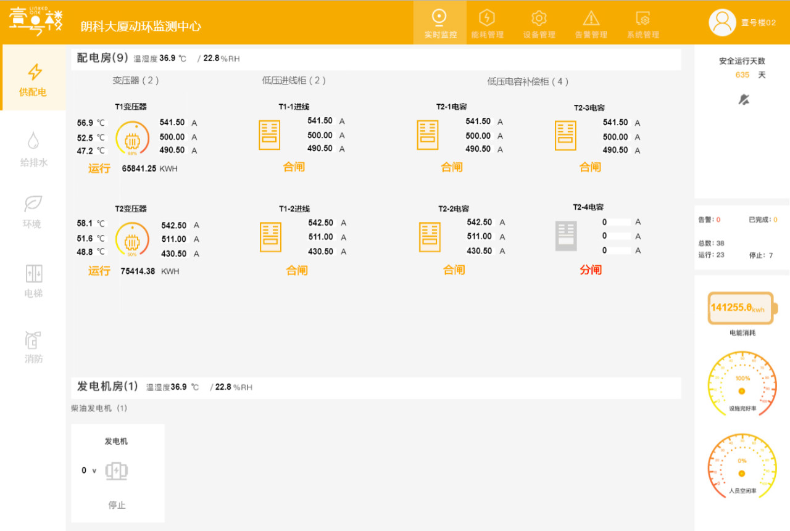This screenshot has width=790, height=531.
Task: Open the 实时监控 tab in top navigation
Action: 440,23
